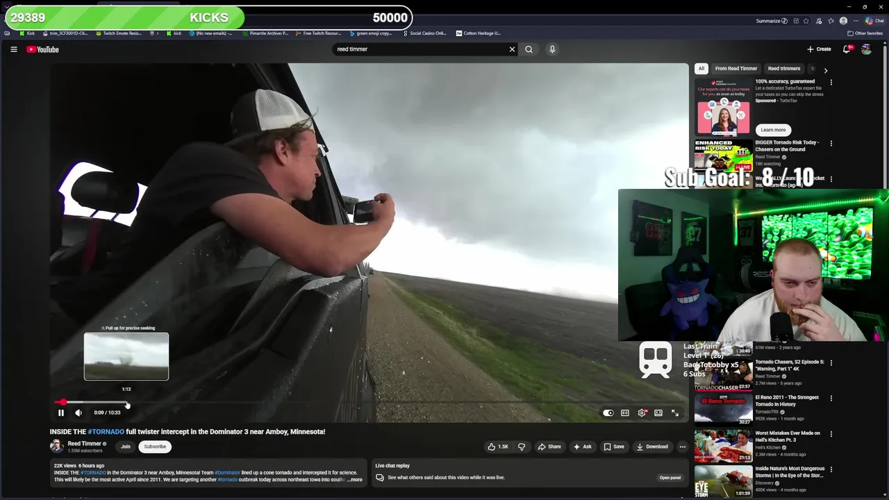This screenshot has width=889, height=500.
Task: Open 'Tornado Chasers, S2 Episode 5' video
Action: click(790, 365)
